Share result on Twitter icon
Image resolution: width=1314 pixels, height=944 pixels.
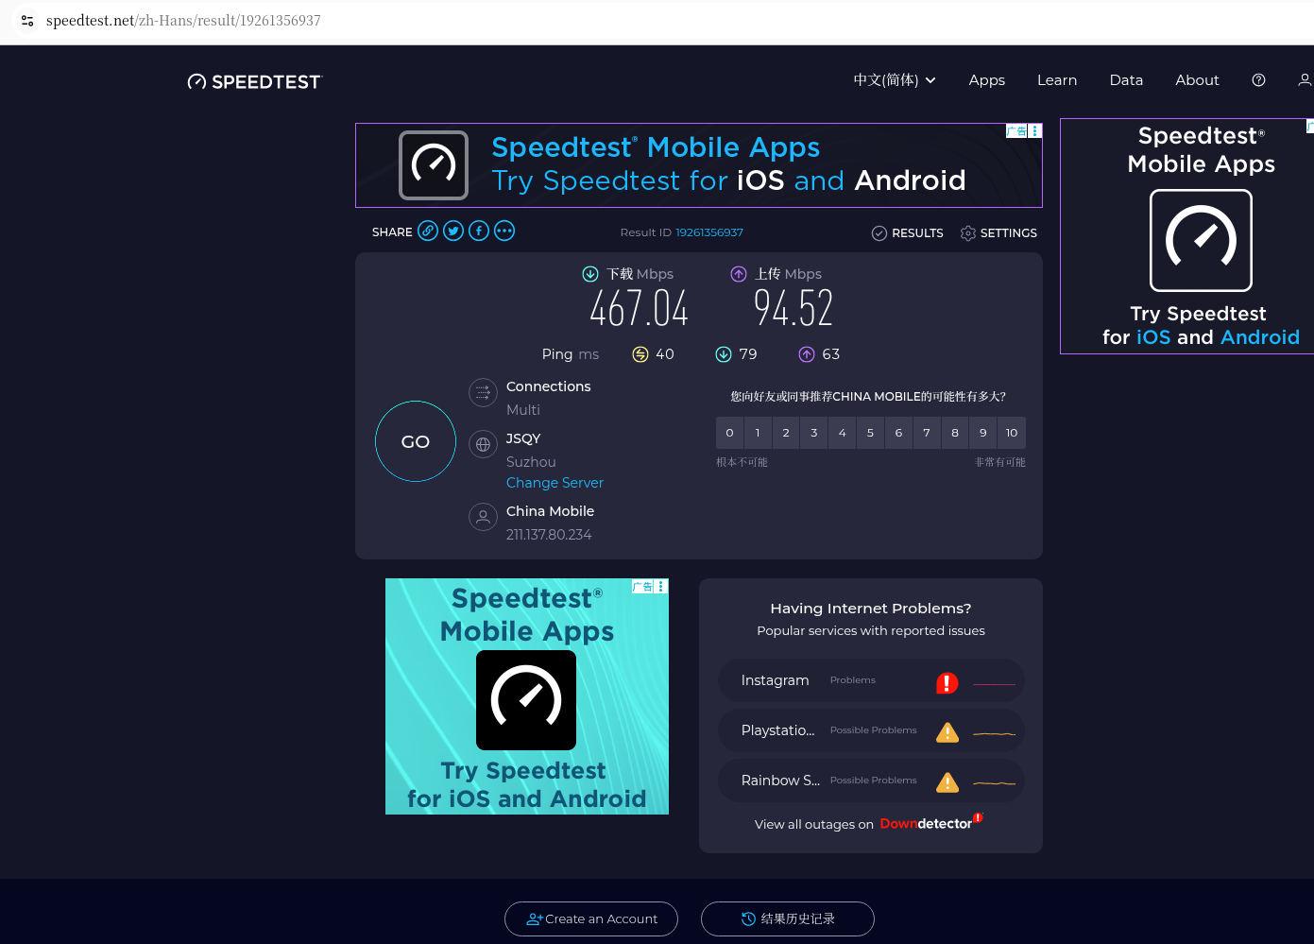453,231
